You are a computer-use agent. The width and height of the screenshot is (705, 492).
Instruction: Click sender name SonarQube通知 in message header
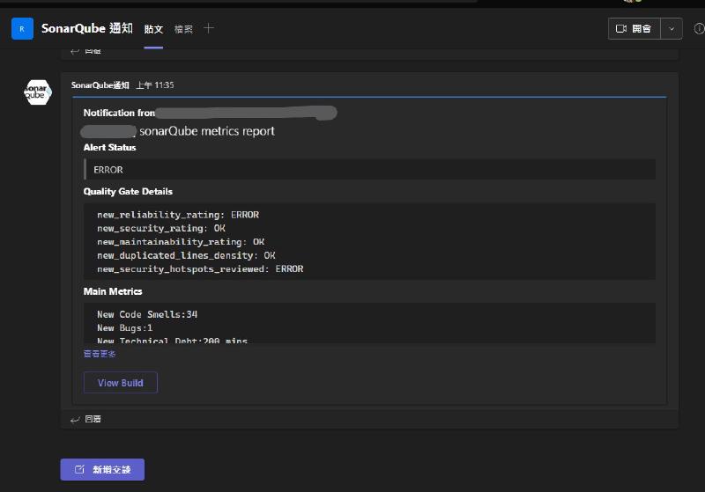pos(100,85)
